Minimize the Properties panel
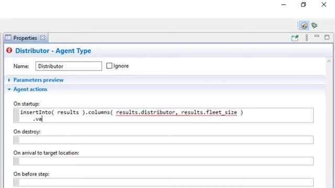The height and width of the screenshot is (188, 335). pos(317,36)
